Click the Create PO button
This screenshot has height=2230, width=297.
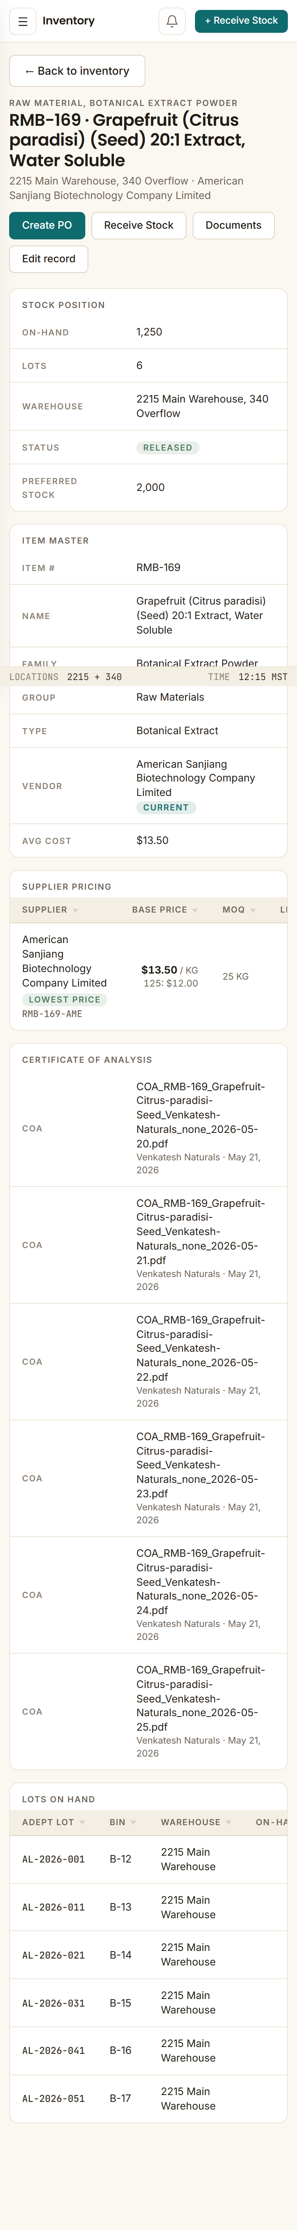(x=47, y=225)
